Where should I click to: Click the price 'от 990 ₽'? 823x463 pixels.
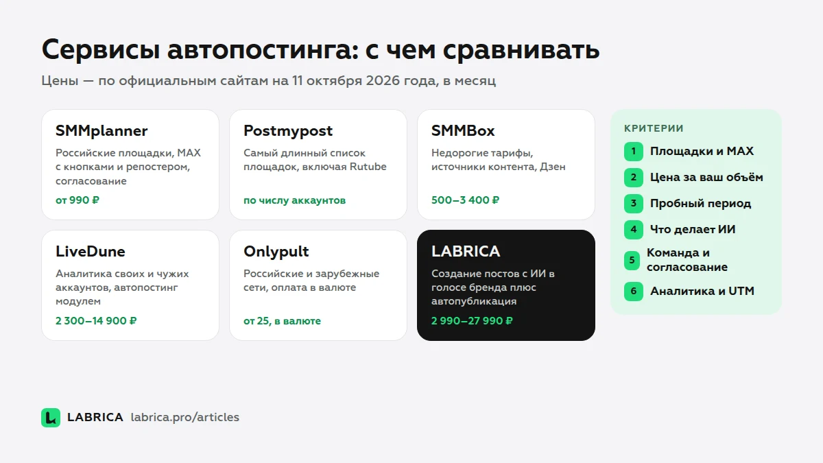[77, 200]
